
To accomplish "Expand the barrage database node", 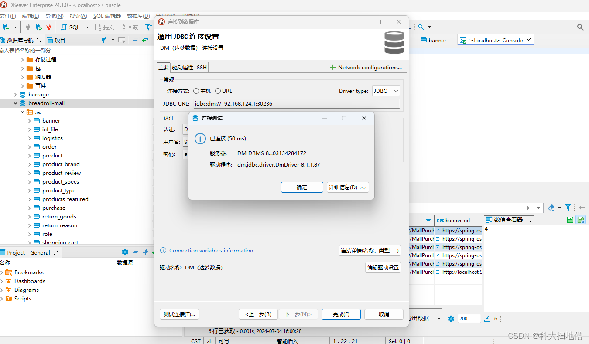I will (x=16, y=95).
